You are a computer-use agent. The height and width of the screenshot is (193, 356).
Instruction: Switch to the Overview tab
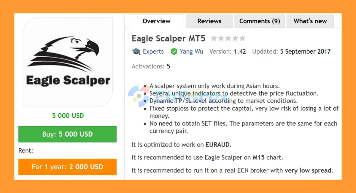coord(156,21)
